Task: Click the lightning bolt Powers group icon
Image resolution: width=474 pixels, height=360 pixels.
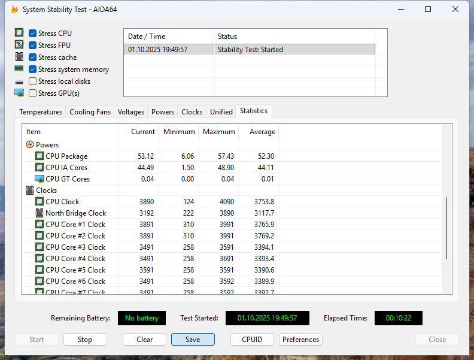Action: (30, 144)
